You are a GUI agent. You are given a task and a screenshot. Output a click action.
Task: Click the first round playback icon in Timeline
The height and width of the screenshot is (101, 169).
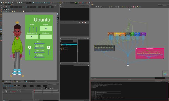tap(4, 86)
